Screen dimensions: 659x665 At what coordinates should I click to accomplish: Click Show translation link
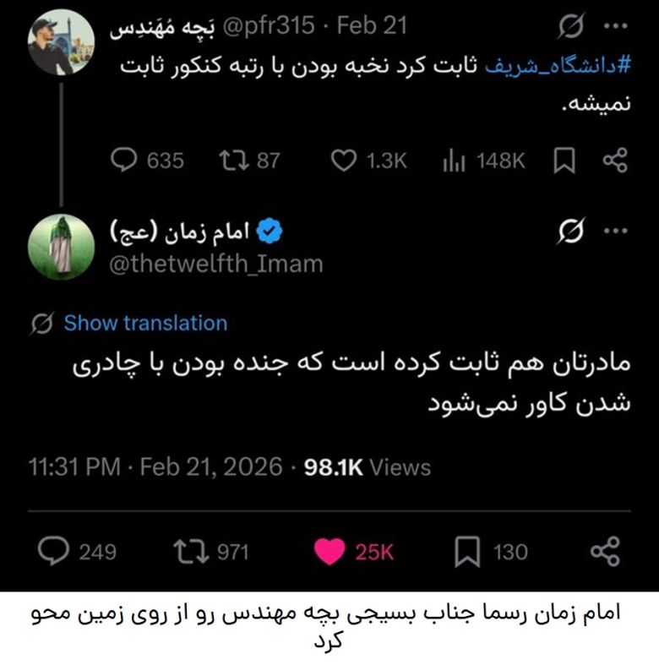[145, 323]
